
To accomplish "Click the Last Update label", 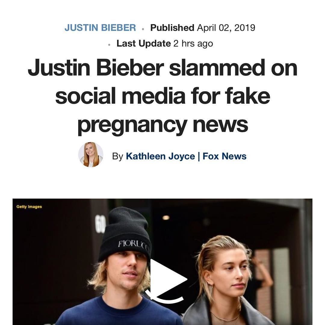I will pos(144,44).
